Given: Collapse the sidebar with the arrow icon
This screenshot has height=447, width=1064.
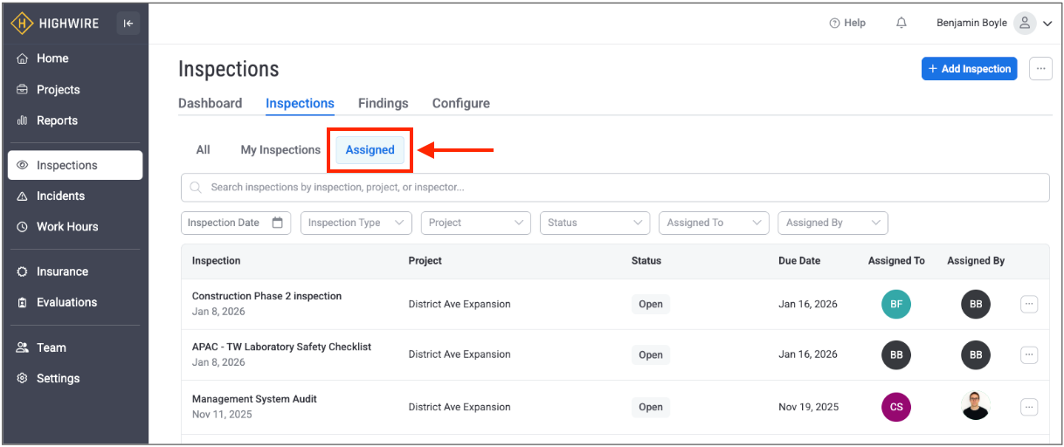Looking at the screenshot, I should pos(128,24).
